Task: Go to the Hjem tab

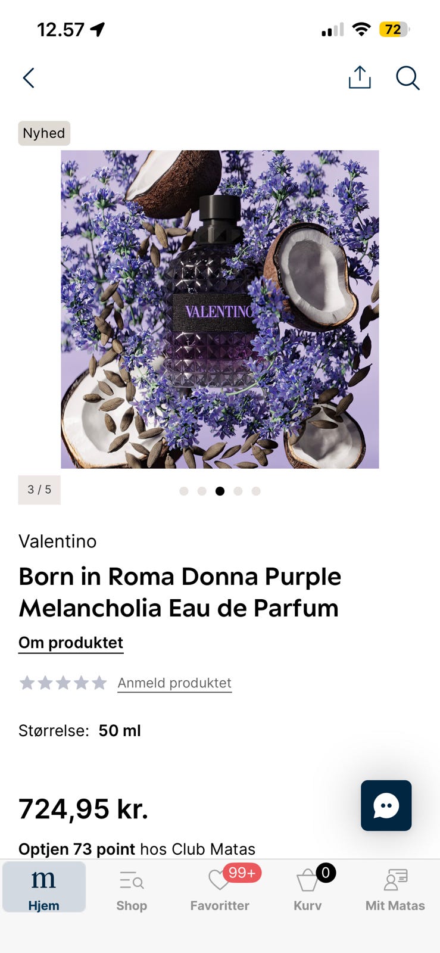Action: (44, 887)
